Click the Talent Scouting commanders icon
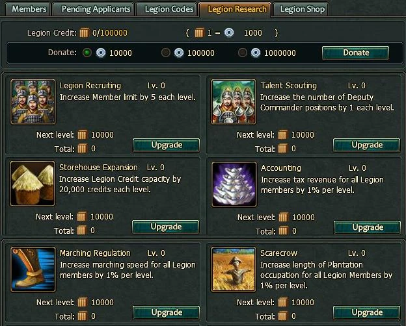Viewport: 406px width, 326px height. click(x=234, y=101)
